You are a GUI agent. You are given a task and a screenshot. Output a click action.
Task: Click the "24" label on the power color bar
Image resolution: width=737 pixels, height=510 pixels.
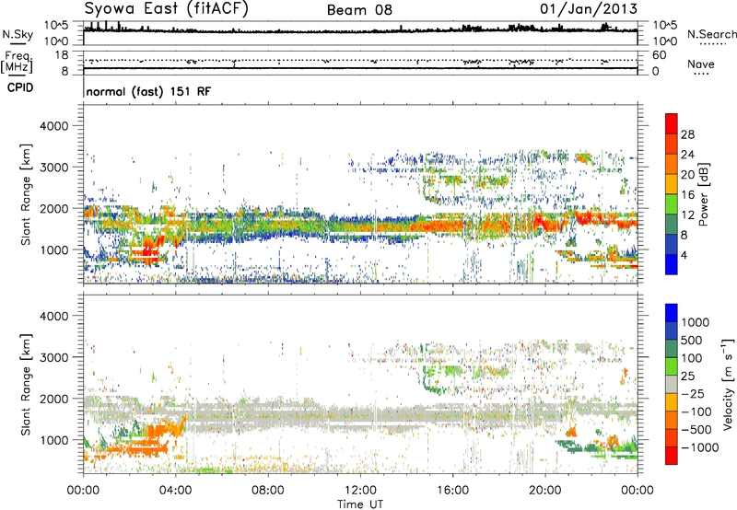(x=687, y=155)
